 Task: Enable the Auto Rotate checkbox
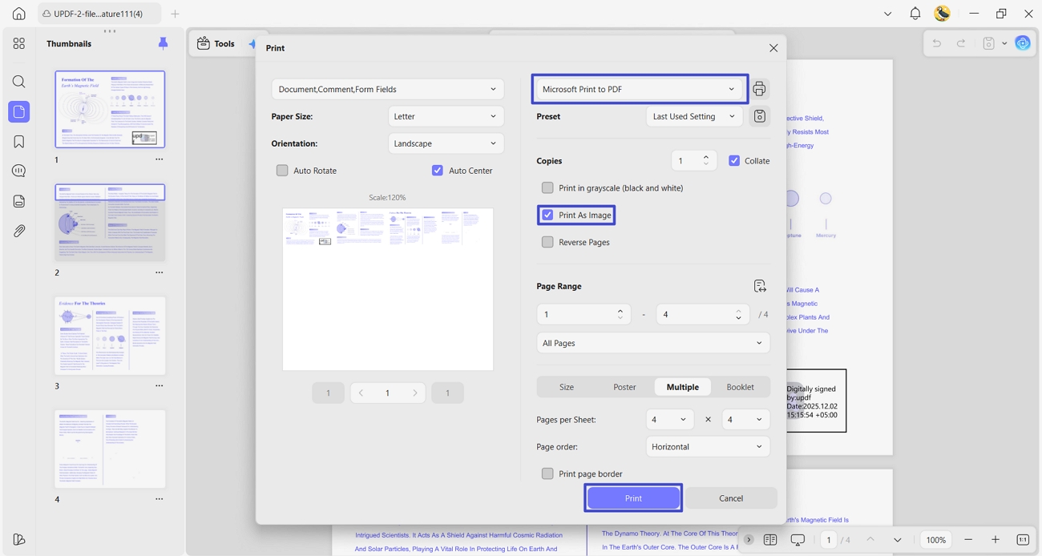click(282, 171)
